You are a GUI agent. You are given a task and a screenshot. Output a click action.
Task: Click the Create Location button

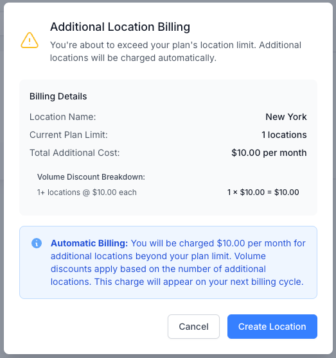[272, 327]
